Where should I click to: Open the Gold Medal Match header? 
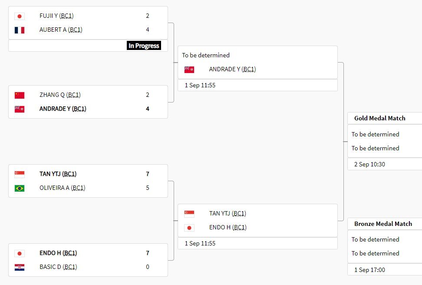(380, 118)
